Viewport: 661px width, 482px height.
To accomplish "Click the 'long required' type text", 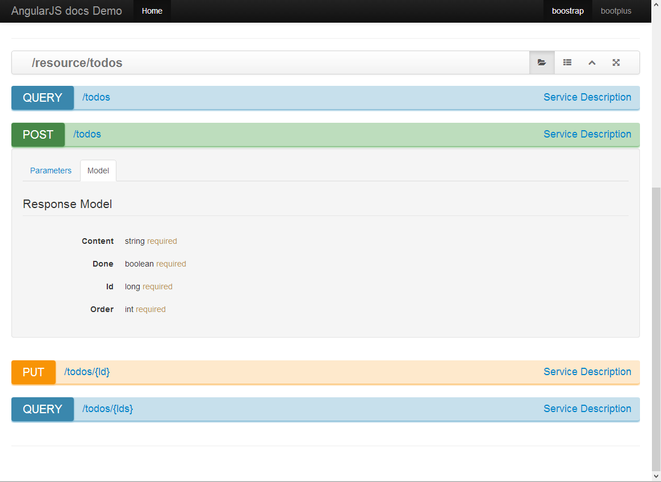I will tap(149, 286).
